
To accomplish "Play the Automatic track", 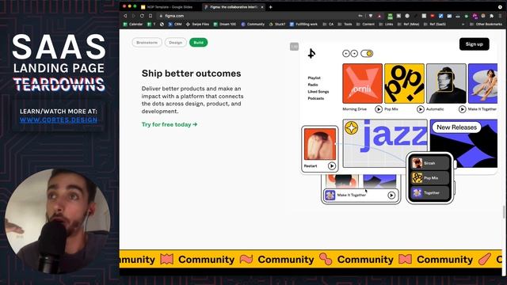I will coord(463,109).
